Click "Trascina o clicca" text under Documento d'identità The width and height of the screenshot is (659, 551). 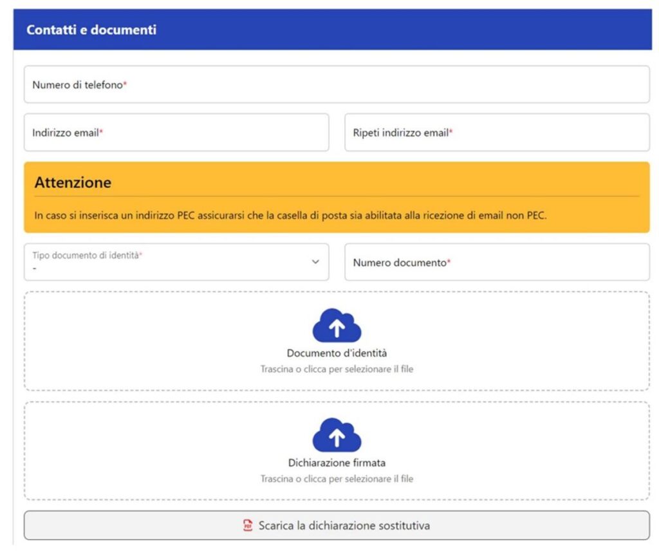point(337,369)
